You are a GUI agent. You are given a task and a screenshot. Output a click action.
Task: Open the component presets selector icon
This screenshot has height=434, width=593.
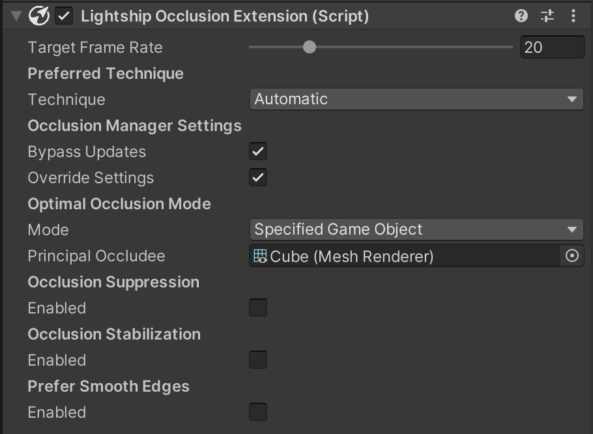tap(547, 15)
